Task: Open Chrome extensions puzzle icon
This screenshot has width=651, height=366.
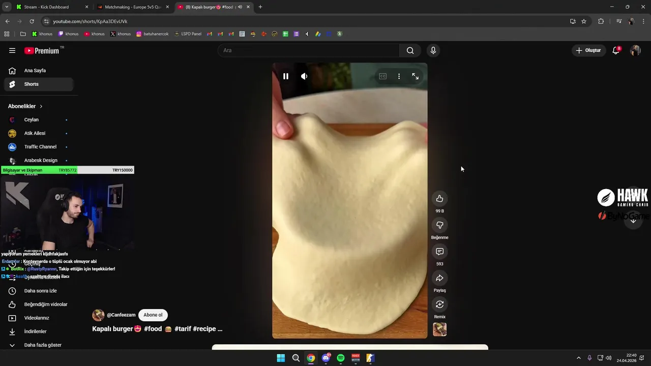Action: pyautogui.click(x=601, y=21)
